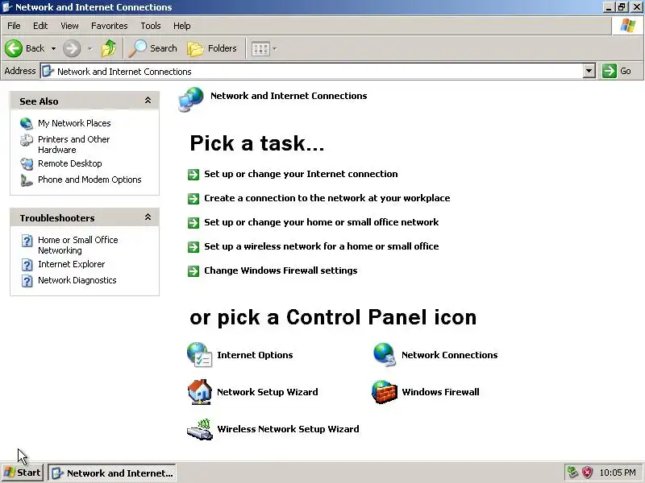Select Create a connection to workplace network

click(327, 198)
